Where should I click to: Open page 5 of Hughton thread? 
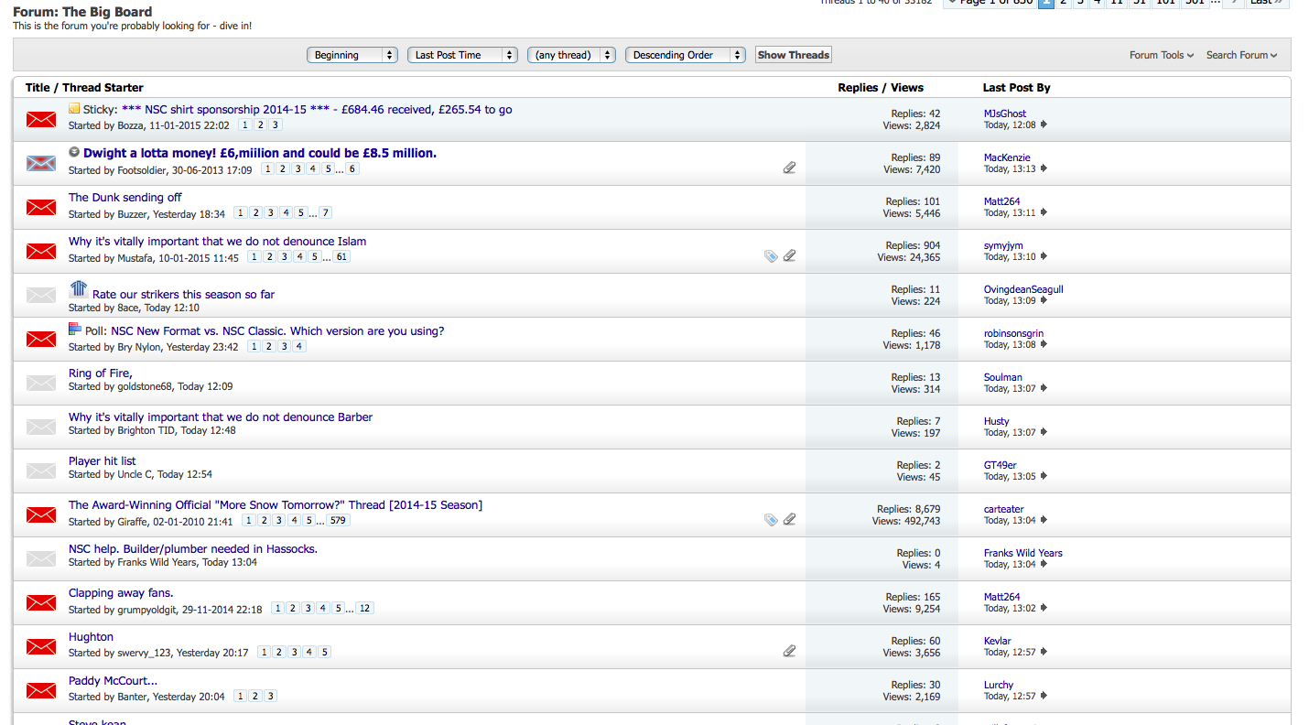(x=325, y=653)
